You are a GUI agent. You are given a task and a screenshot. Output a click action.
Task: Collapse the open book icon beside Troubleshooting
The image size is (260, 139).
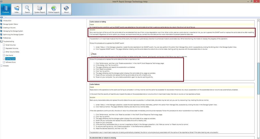pyautogui.click(x=1, y=41)
